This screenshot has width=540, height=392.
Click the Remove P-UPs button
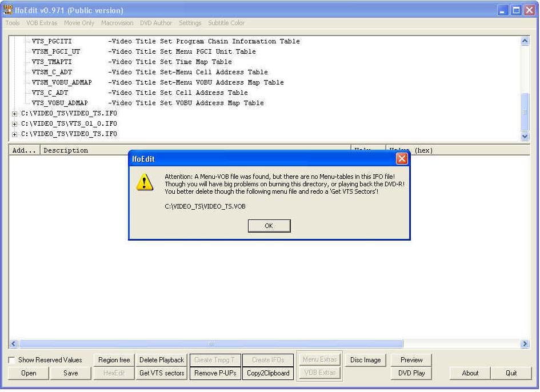[215, 373]
